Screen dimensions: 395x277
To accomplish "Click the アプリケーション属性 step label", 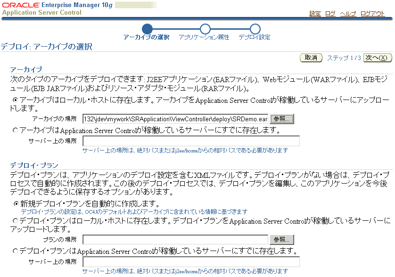I will point(204,37).
